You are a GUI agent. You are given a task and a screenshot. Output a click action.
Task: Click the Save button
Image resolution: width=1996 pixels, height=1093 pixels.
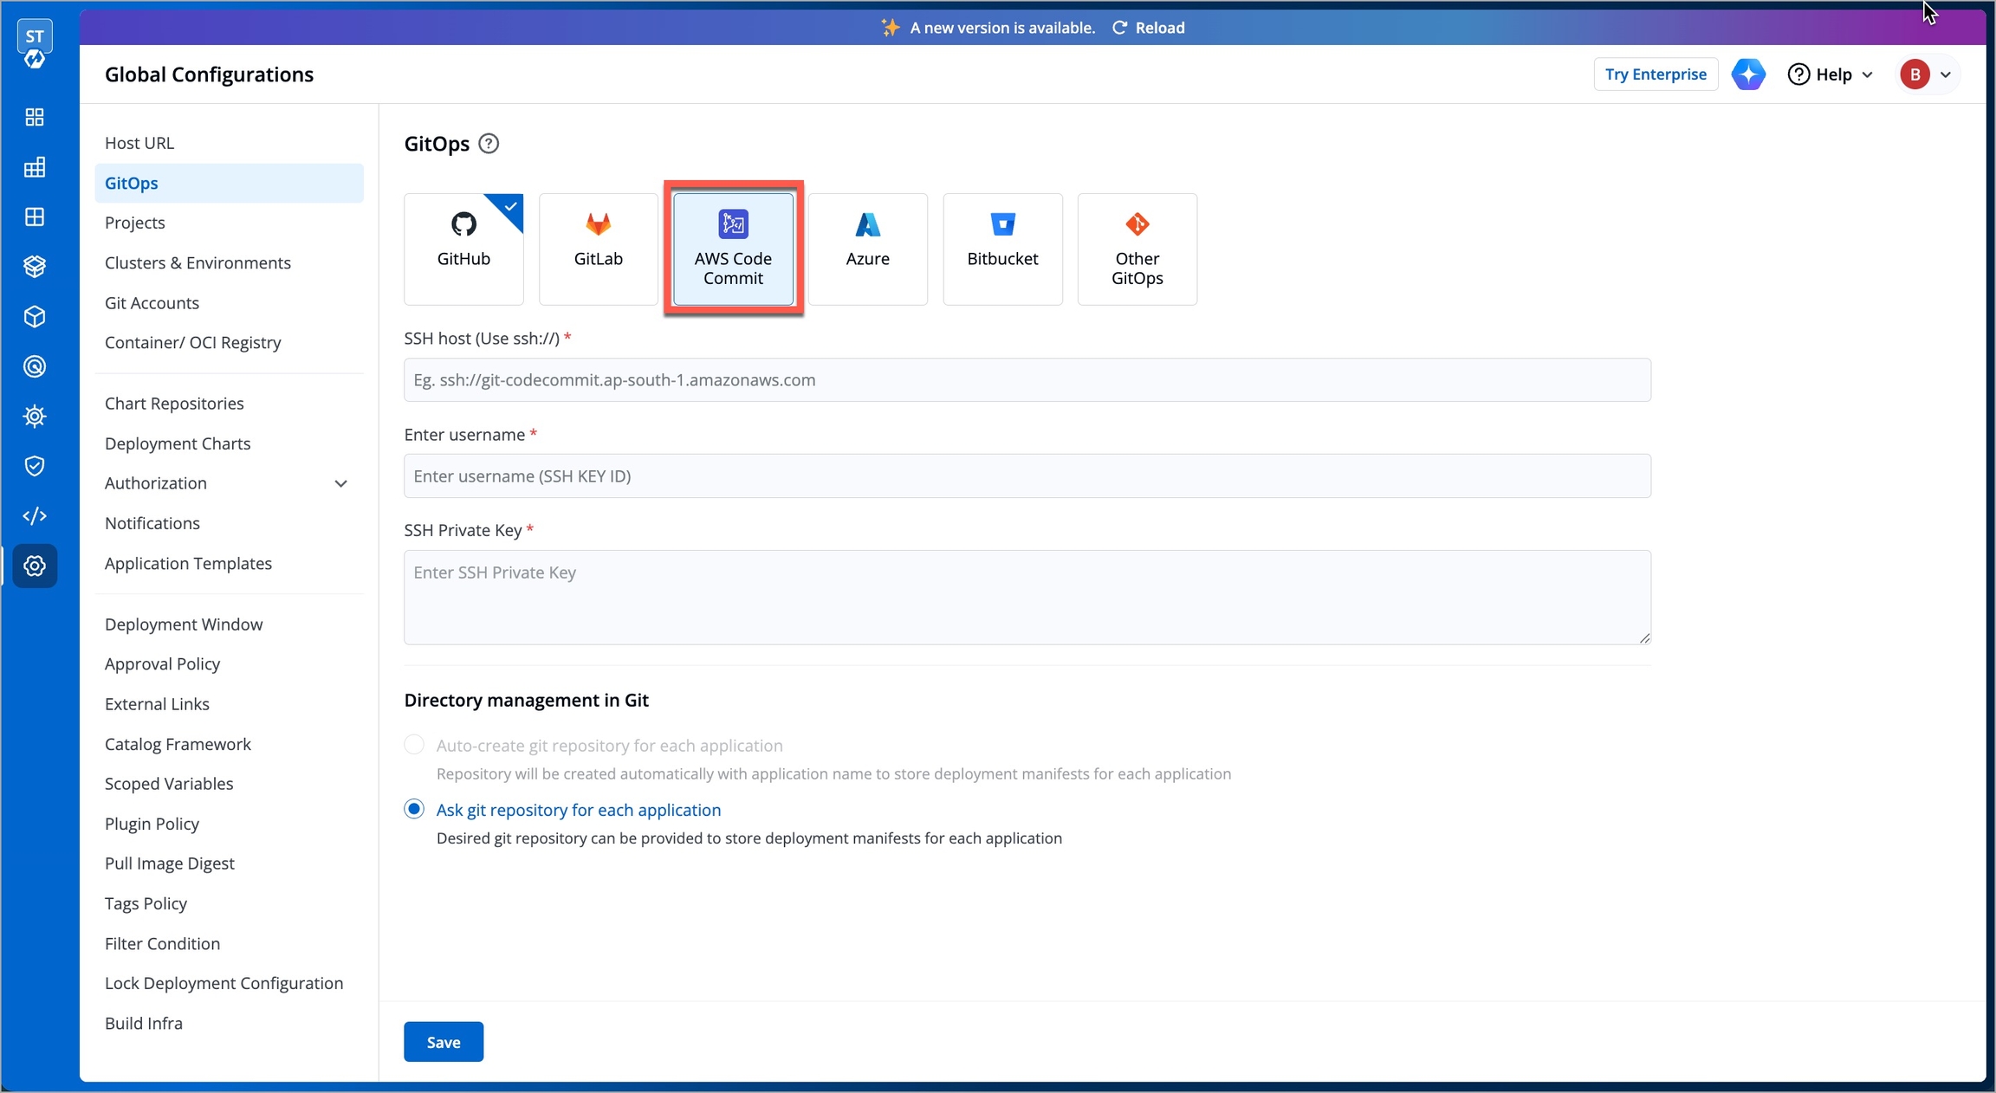point(443,1042)
